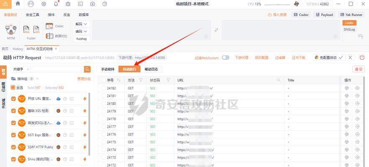Screen dimensions: 369x167
Task: Expand the 解码 decode dropdown
Action: click(x=82, y=24)
